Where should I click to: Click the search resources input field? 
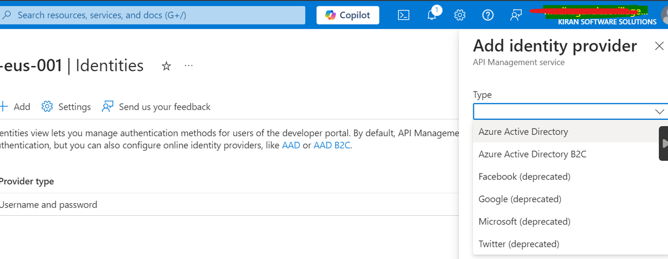pyautogui.click(x=152, y=15)
